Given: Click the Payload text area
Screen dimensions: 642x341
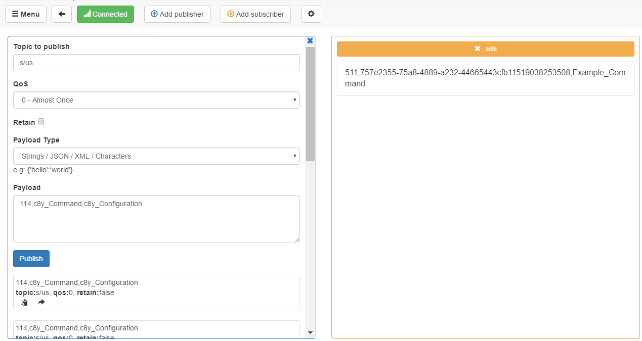Looking at the screenshot, I should tap(156, 218).
